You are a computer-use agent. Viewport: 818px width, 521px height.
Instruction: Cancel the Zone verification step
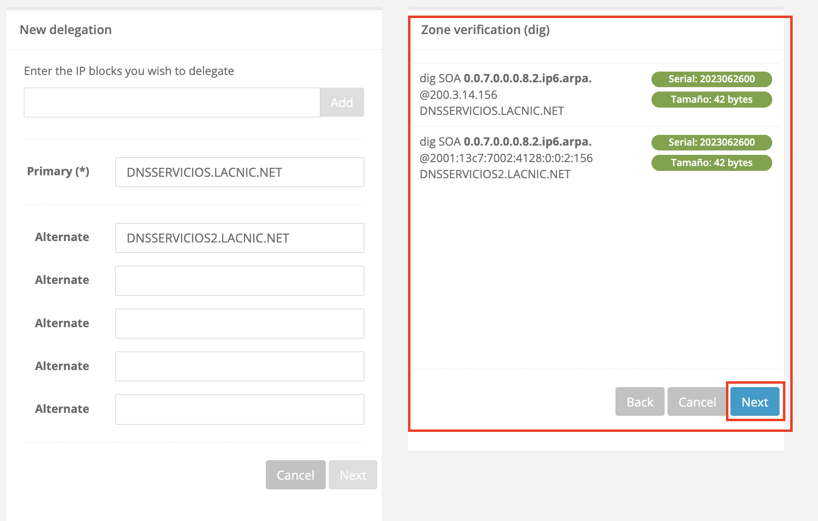tap(697, 402)
